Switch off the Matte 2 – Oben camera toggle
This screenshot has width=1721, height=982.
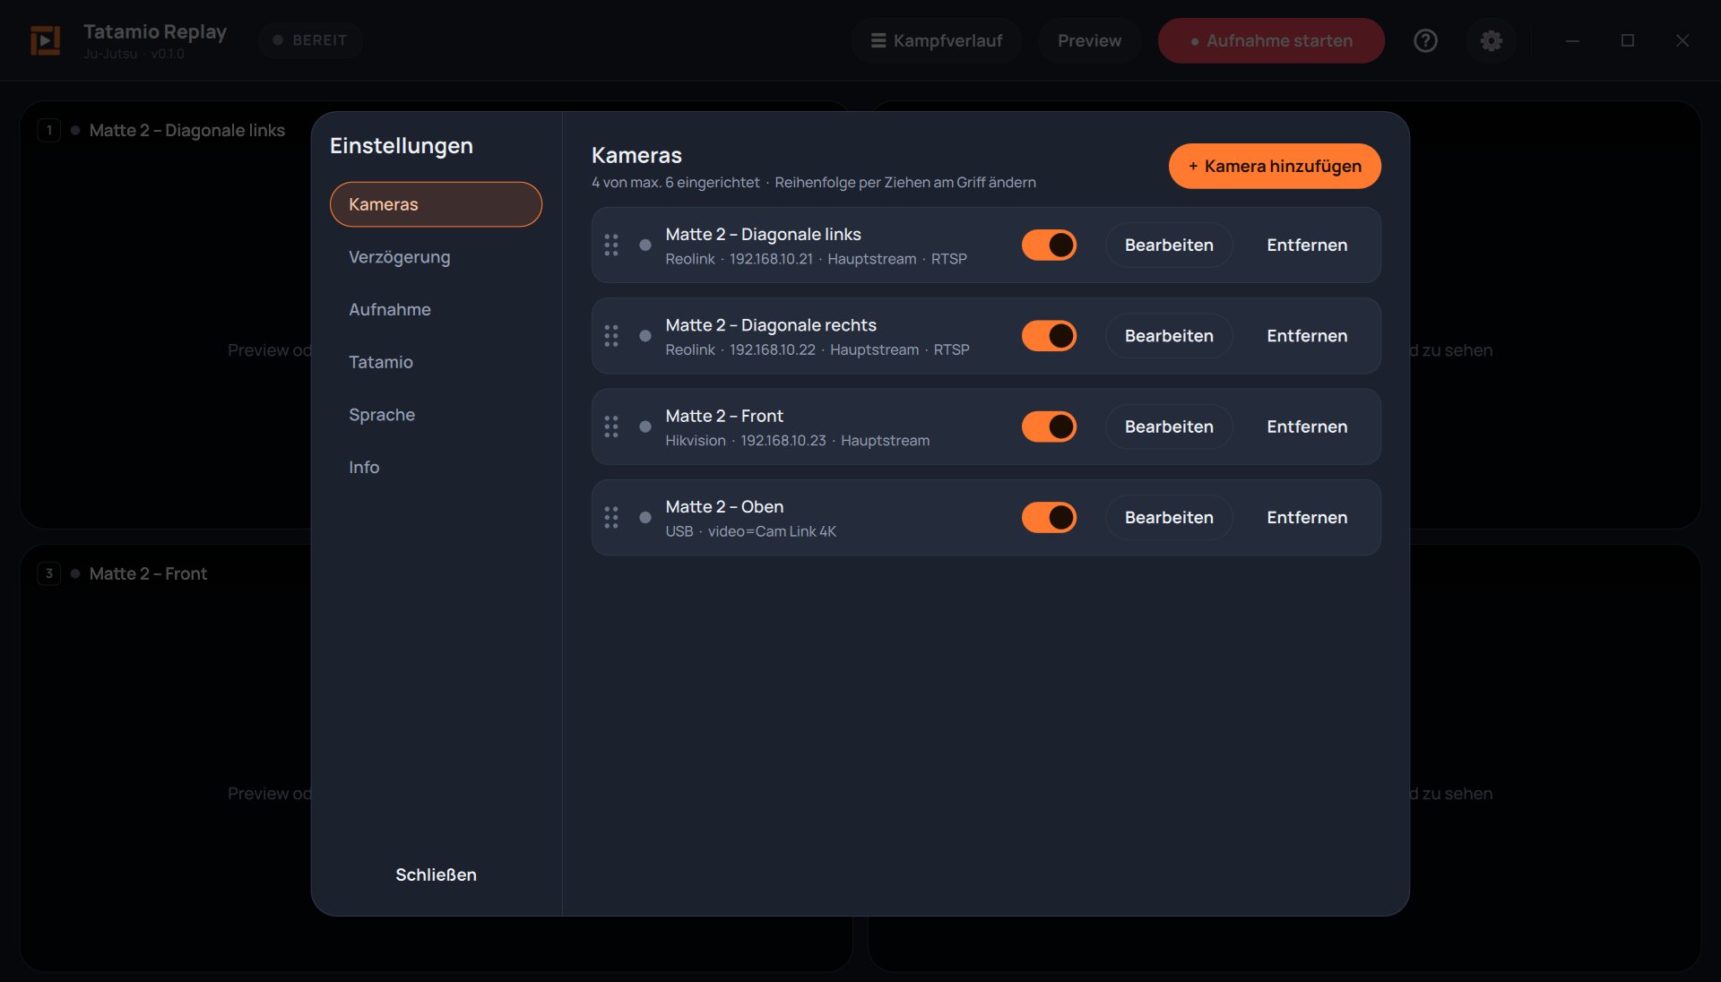pos(1049,518)
